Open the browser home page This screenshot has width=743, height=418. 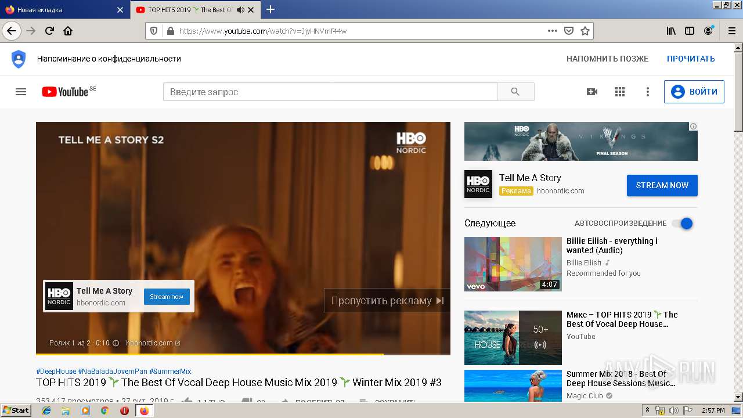pyautogui.click(x=68, y=31)
